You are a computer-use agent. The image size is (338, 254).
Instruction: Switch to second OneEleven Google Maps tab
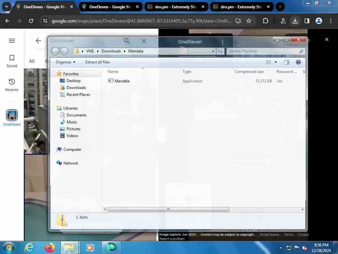[111, 7]
